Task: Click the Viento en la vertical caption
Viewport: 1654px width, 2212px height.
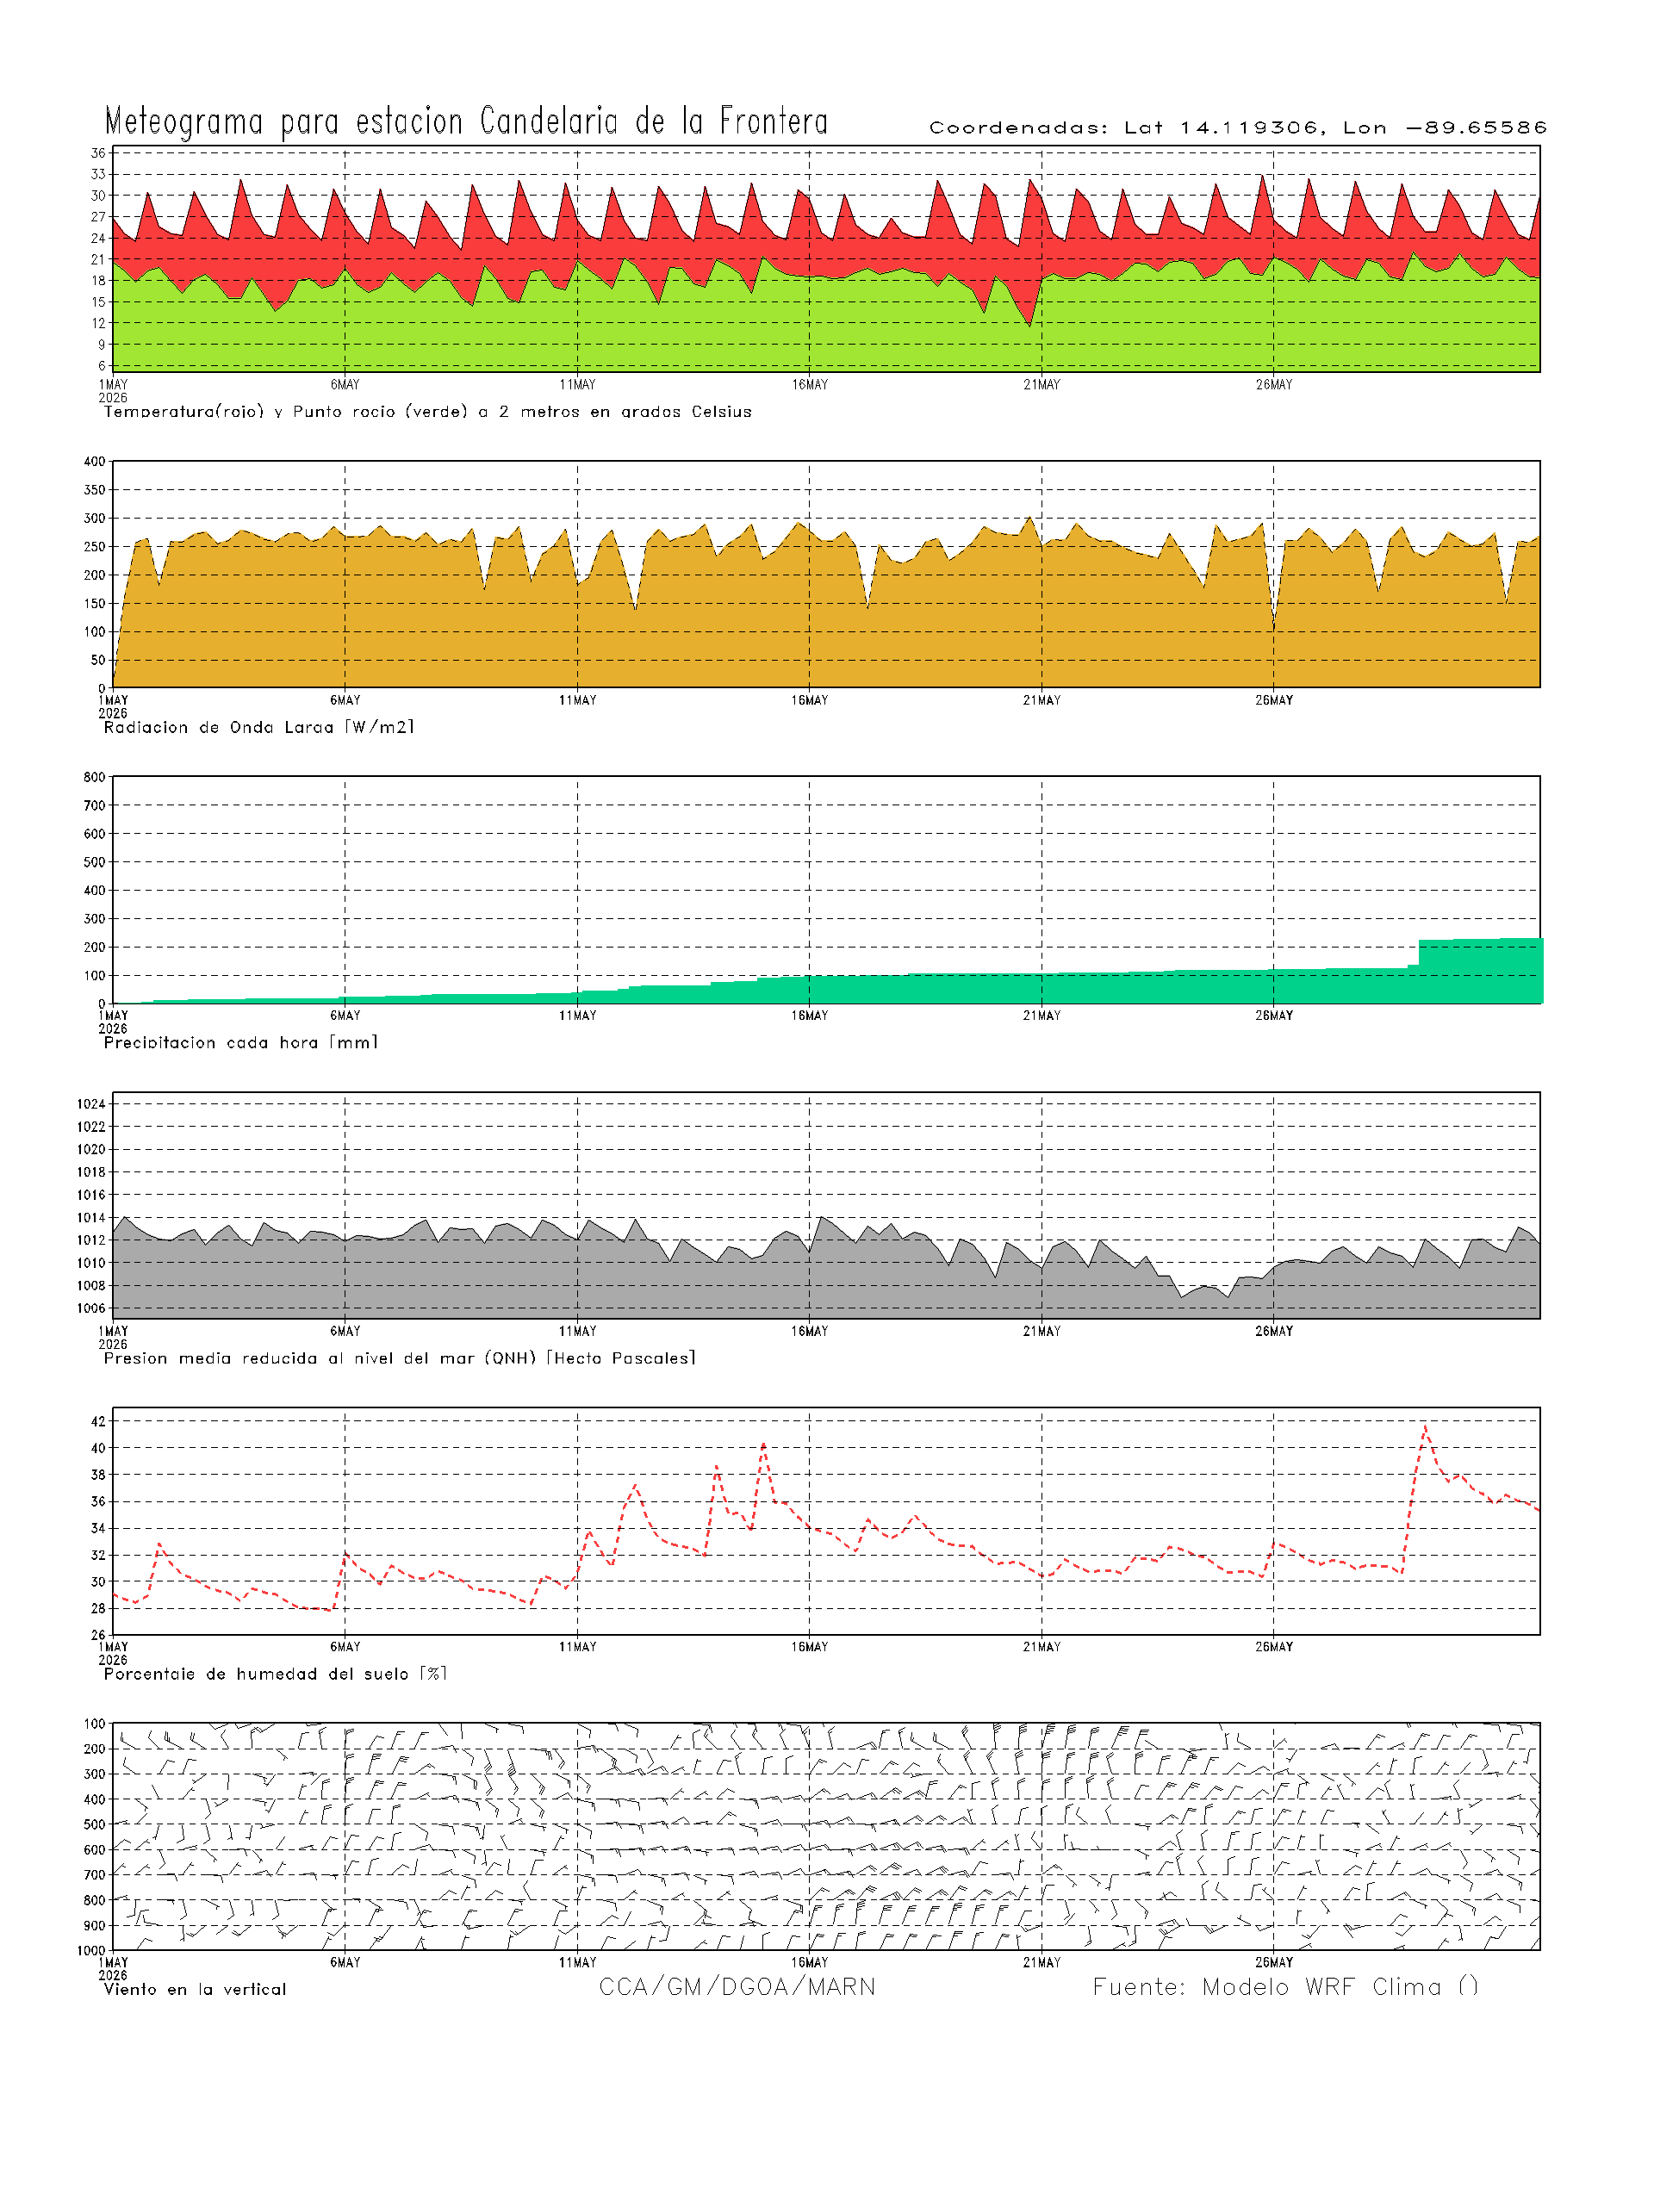Action: [x=194, y=1989]
